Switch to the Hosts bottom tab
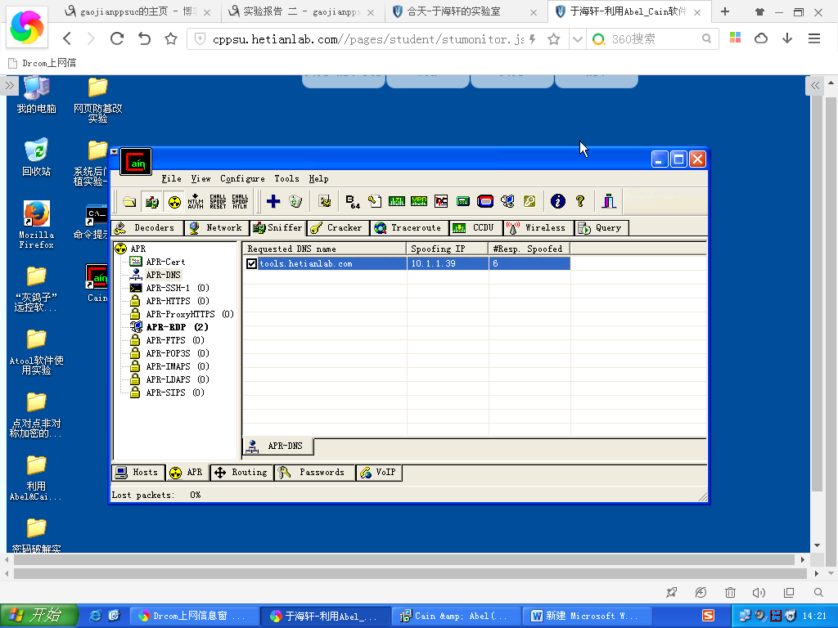The height and width of the screenshot is (628, 838). click(137, 473)
